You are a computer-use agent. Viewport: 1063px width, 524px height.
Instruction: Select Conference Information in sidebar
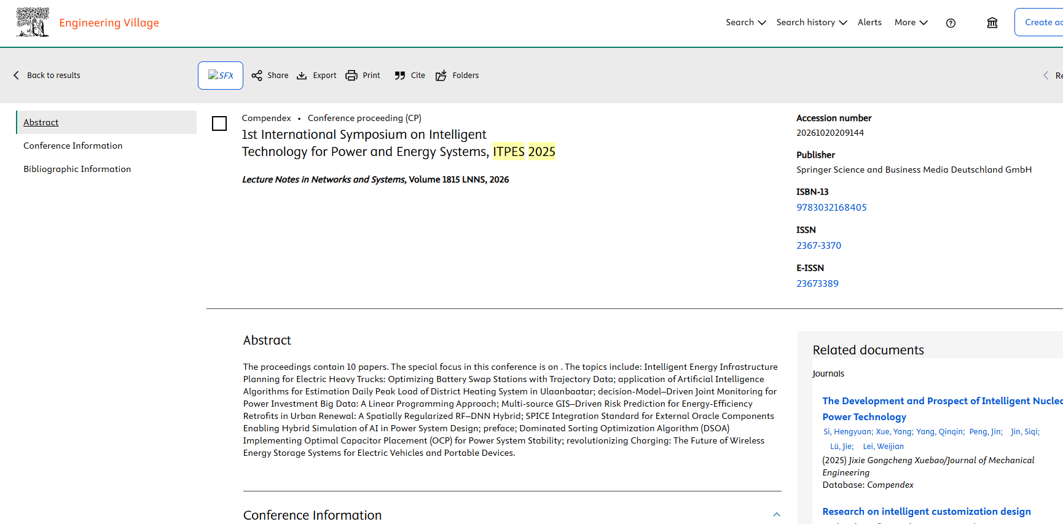pyautogui.click(x=73, y=146)
